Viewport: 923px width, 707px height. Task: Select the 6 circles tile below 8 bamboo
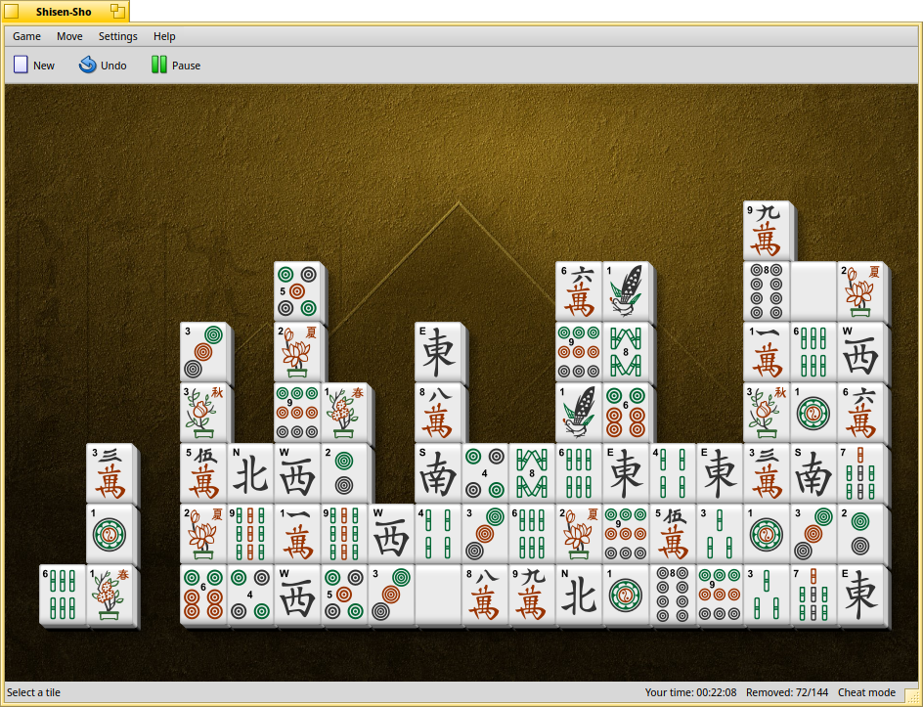coord(626,413)
